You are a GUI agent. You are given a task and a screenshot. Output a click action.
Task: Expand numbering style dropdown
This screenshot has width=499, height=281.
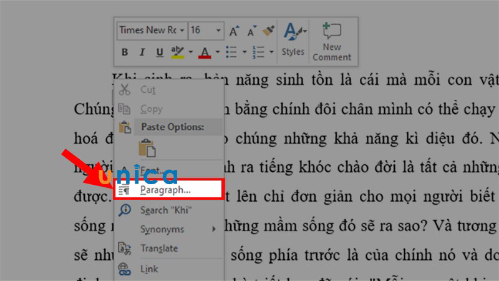pos(271,52)
